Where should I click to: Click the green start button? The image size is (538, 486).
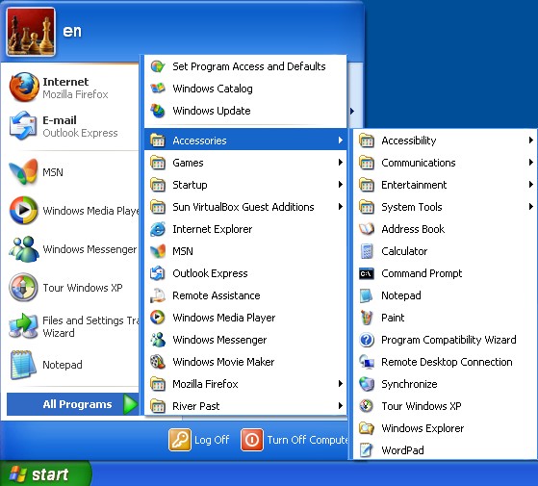click(45, 474)
